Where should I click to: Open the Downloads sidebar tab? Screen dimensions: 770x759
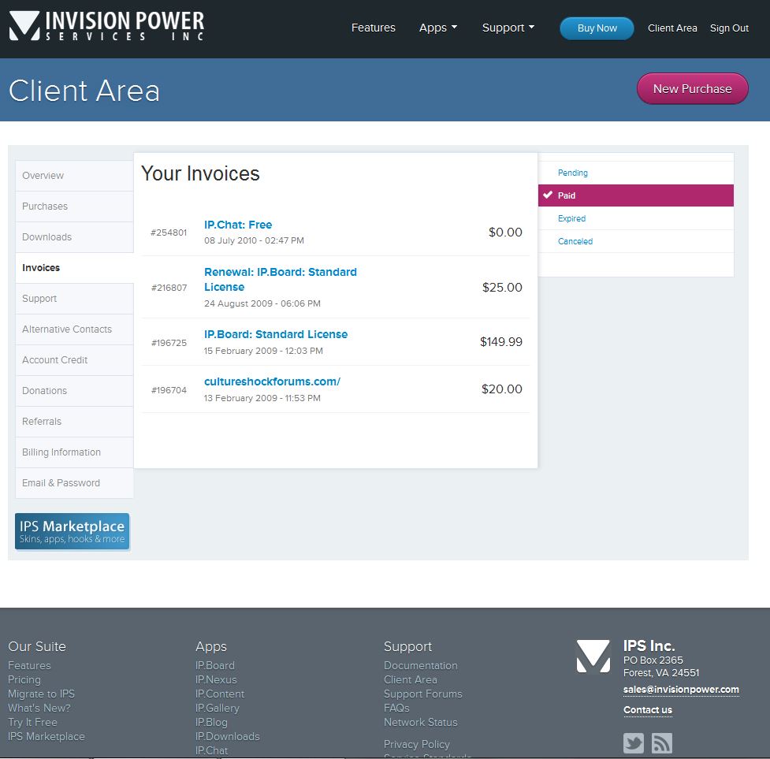75,237
